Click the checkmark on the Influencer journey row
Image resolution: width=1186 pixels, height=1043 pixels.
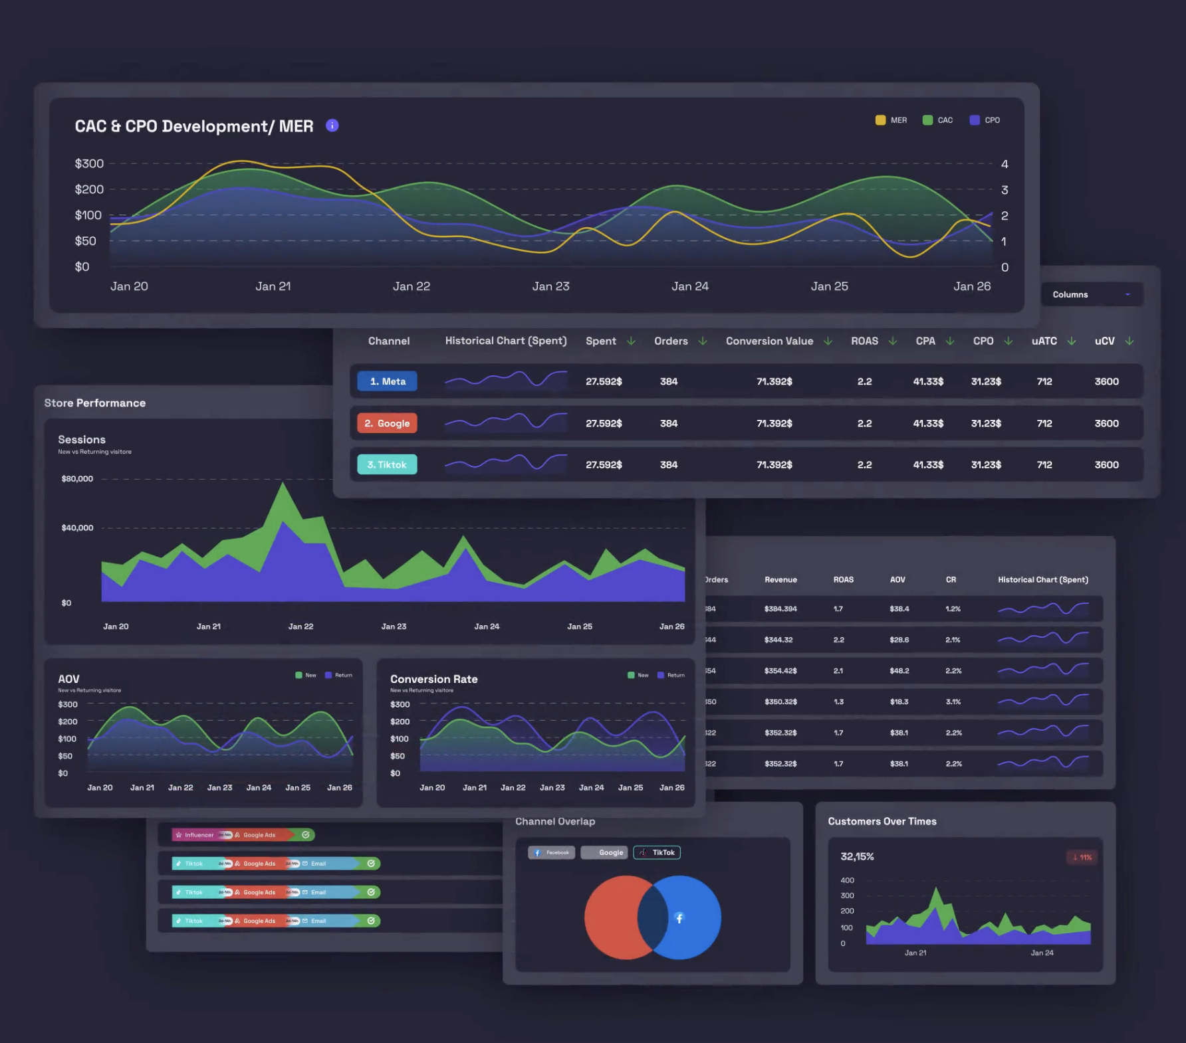point(306,835)
